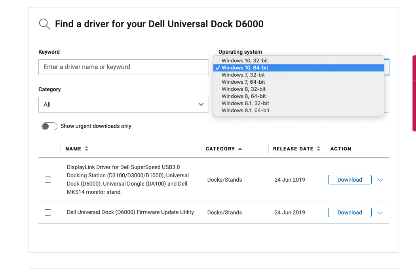Viewport: 416px width, 276px height.
Task: Sort by Category ascending arrow
Action: (x=240, y=149)
